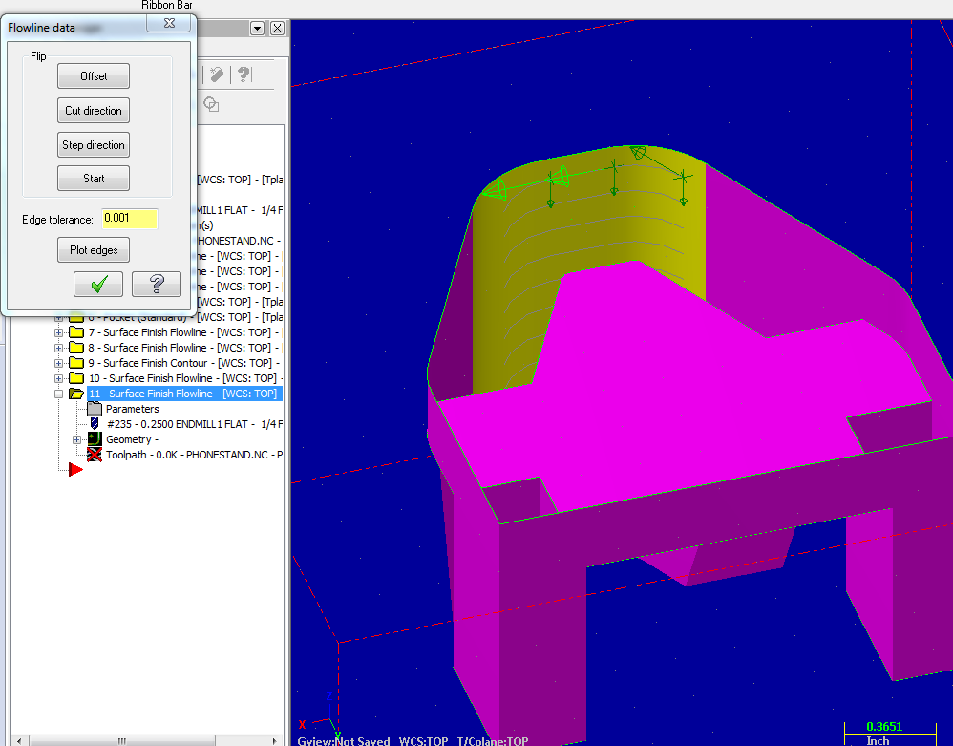The image size is (953, 746).
Task: Click the Step direction button
Action: pyautogui.click(x=94, y=145)
